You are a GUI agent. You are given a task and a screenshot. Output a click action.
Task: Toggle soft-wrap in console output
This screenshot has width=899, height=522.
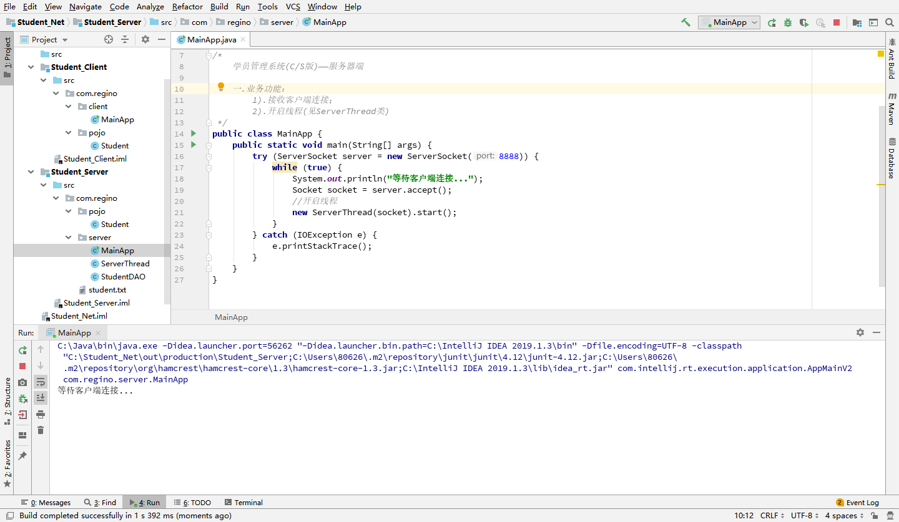click(x=41, y=382)
